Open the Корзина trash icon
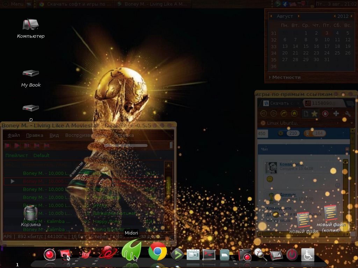Screen dimensions: 358x268 pyautogui.click(x=31, y=216)
